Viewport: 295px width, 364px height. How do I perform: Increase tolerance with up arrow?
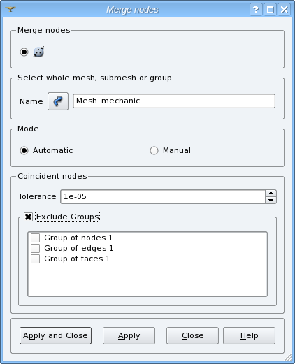click(271, 194)
